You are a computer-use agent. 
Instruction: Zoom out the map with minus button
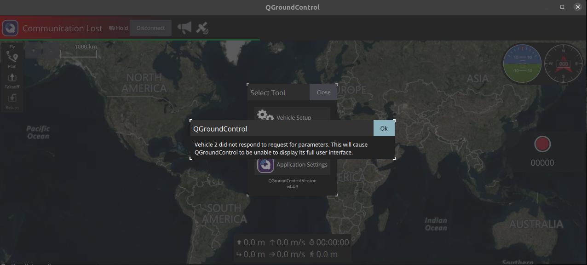click(x=51, y=51)
